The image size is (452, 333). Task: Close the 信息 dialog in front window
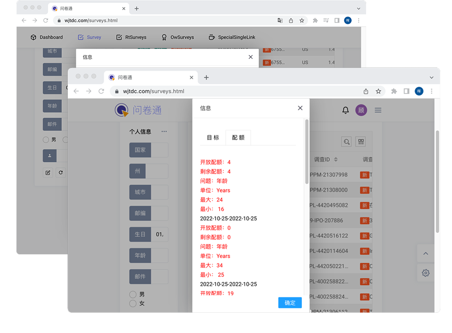tap(300, 108)
